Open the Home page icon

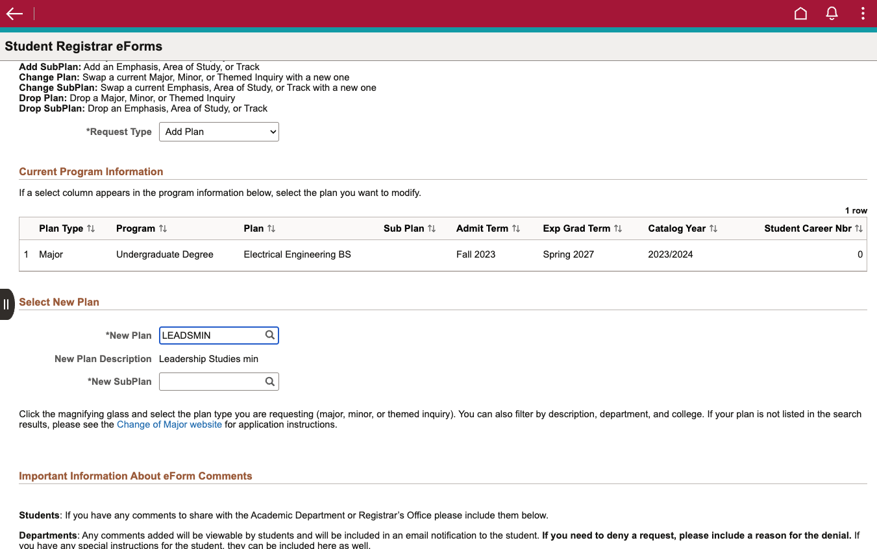pos(800,14)
